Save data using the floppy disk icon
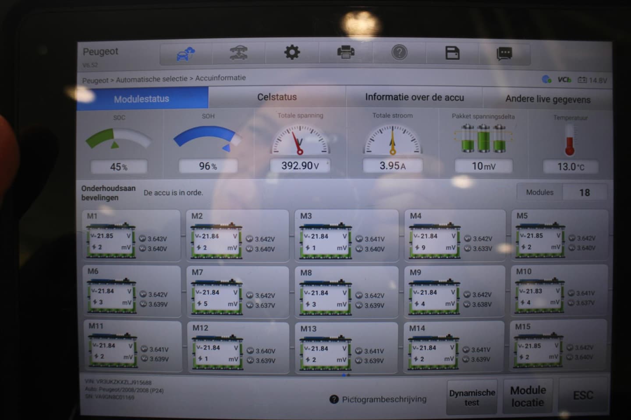Screen dimensions: 631x420 pyautogui.click(x=452, y=53)
